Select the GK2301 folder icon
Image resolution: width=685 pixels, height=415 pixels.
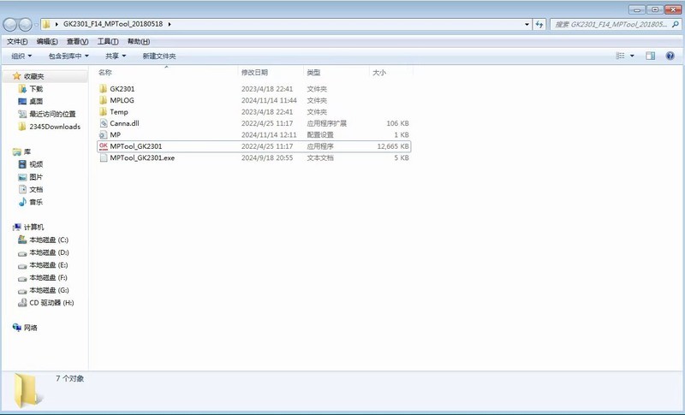[103, 89]
